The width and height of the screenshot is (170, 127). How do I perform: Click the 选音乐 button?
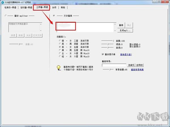click(131, 65)
